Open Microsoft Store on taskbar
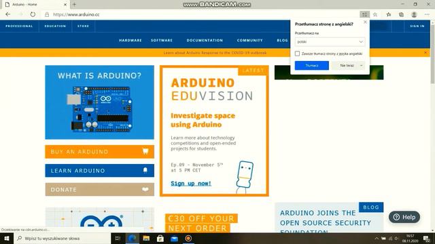Viewport: 435px width, 244px height. [160, 238]
